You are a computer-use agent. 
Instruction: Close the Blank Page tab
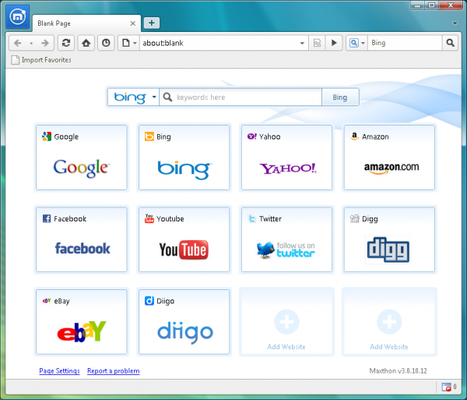(133, 23)
